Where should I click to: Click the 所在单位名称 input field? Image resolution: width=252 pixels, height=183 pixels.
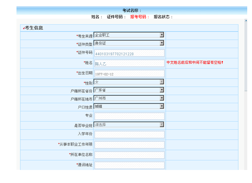point(129,155)
